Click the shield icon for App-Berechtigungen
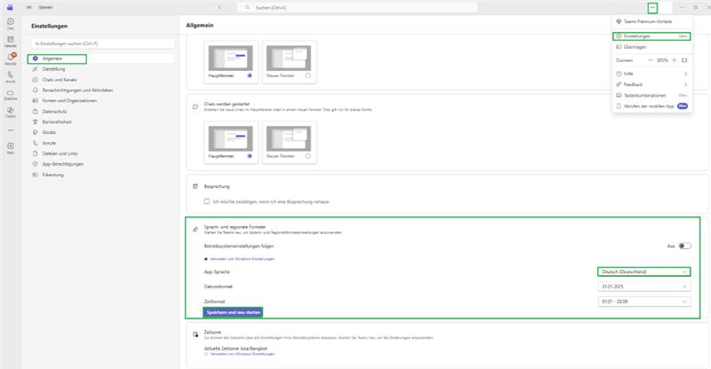This screenshot has width=711, height=369. [36, 164]
